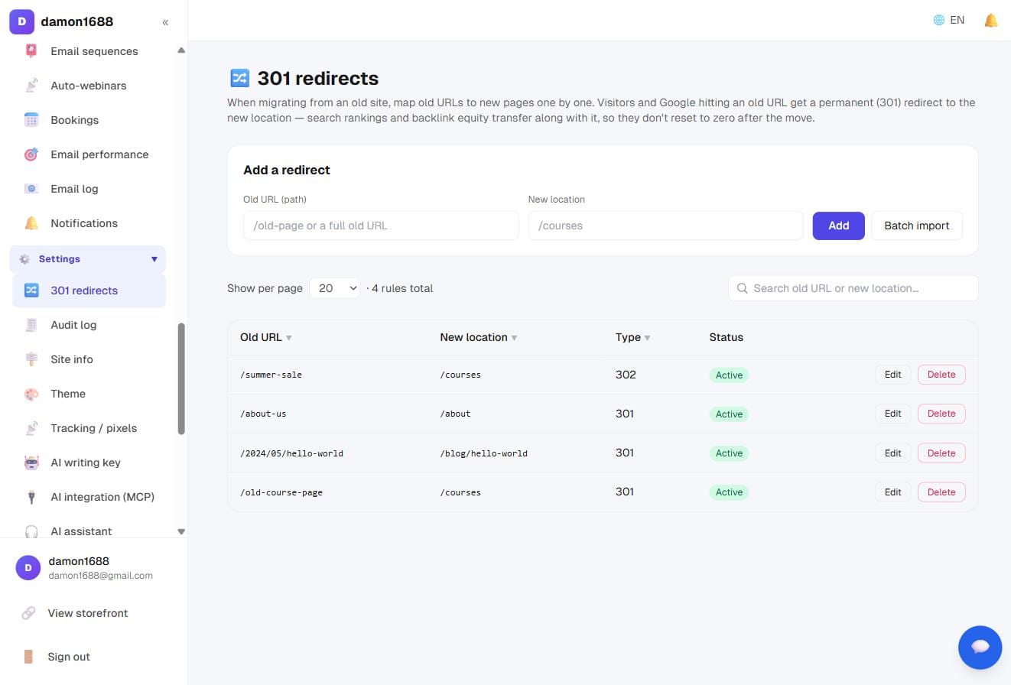Collapse the Settings section arrow
This screenshot has height=685, width=1011.
click(154, 259)
